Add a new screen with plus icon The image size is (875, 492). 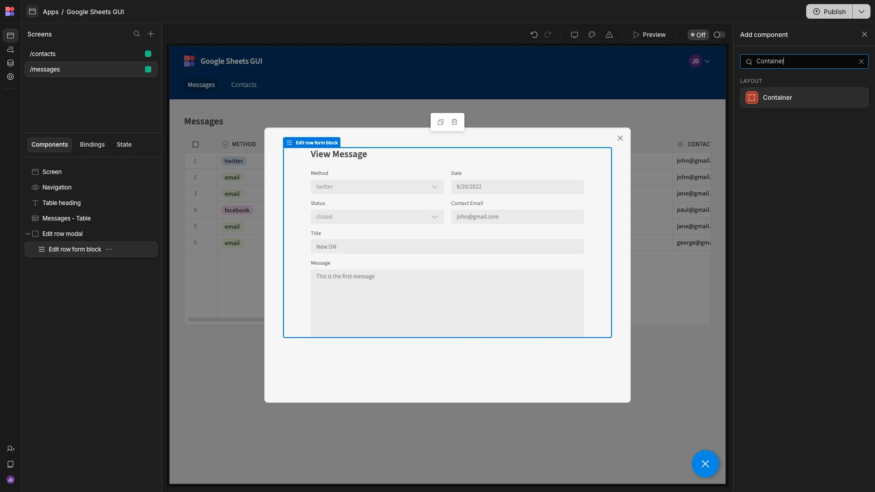[151, 34]
